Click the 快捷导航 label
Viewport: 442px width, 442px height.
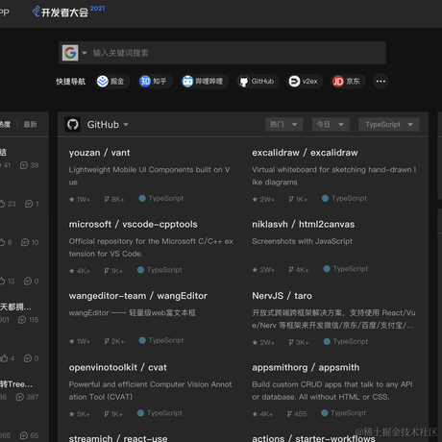click(71, 82)
